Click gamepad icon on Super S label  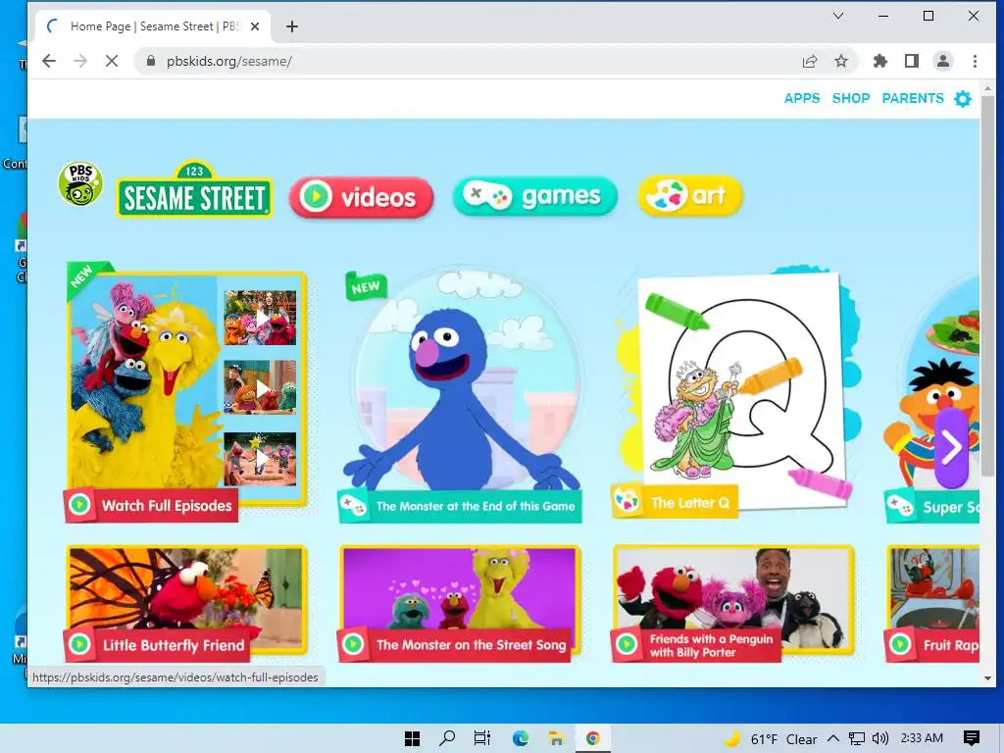point(900,507)
